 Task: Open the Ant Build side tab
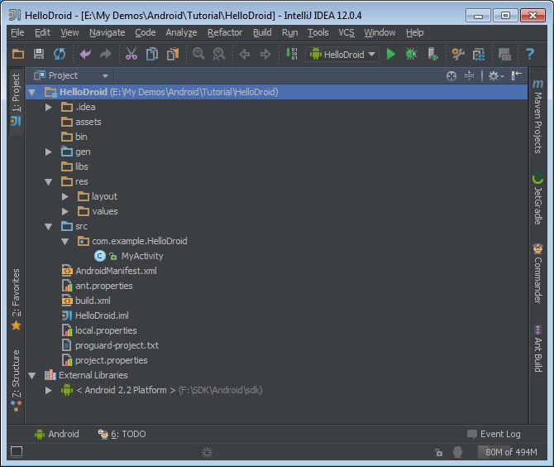tap(537, 348)
